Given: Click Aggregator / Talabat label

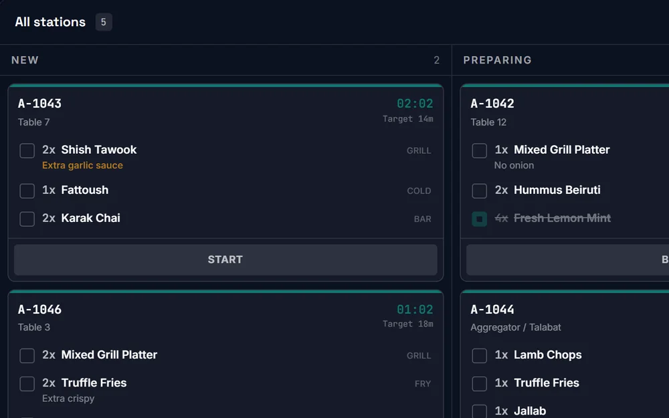Looking at the screenshot, I should point(516,327).
